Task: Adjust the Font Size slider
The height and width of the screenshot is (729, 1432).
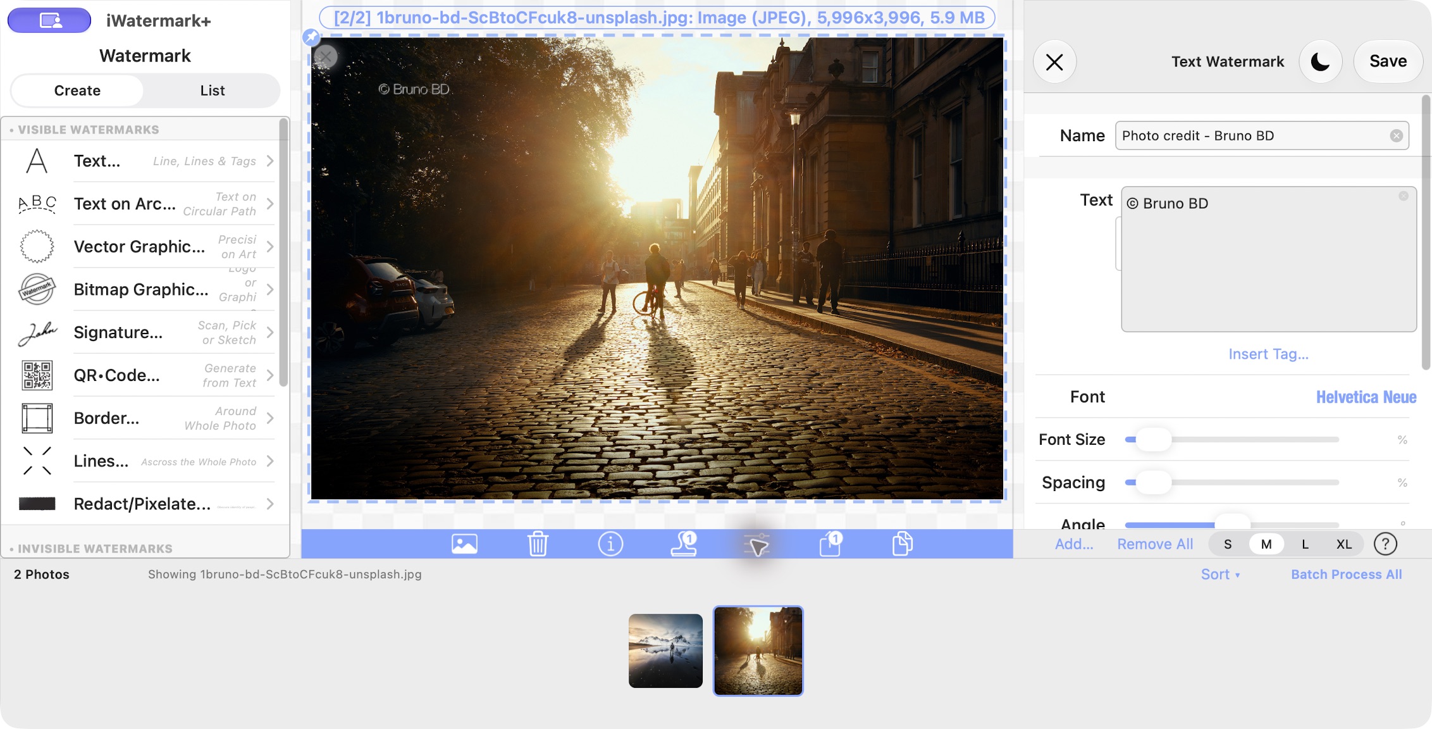Action: pyautogui.click(x=1153, y=440)
